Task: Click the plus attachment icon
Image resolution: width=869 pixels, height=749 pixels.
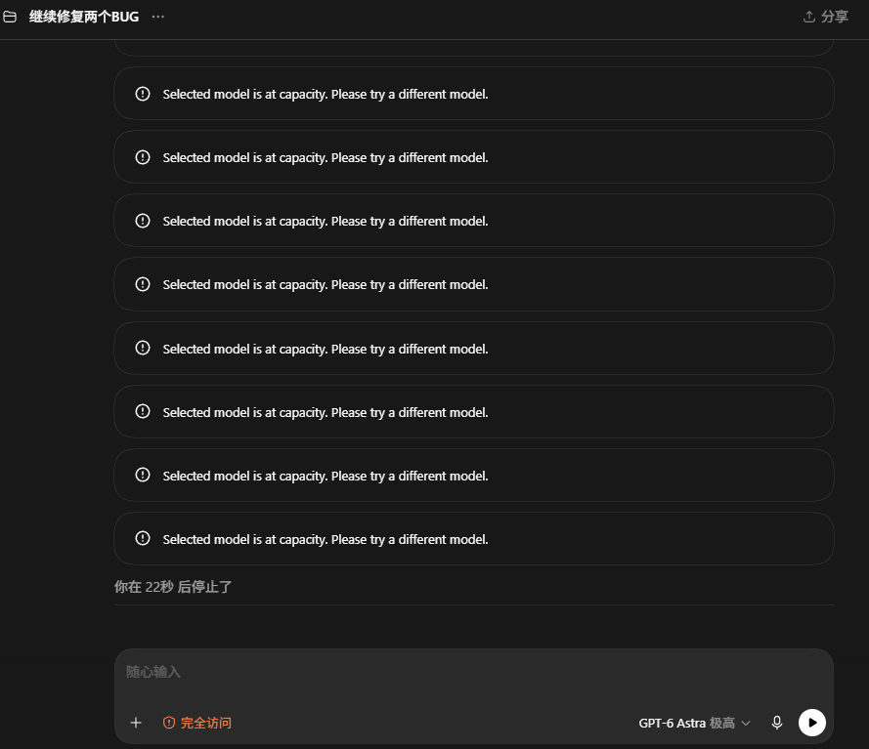Action: pos(136,723)
